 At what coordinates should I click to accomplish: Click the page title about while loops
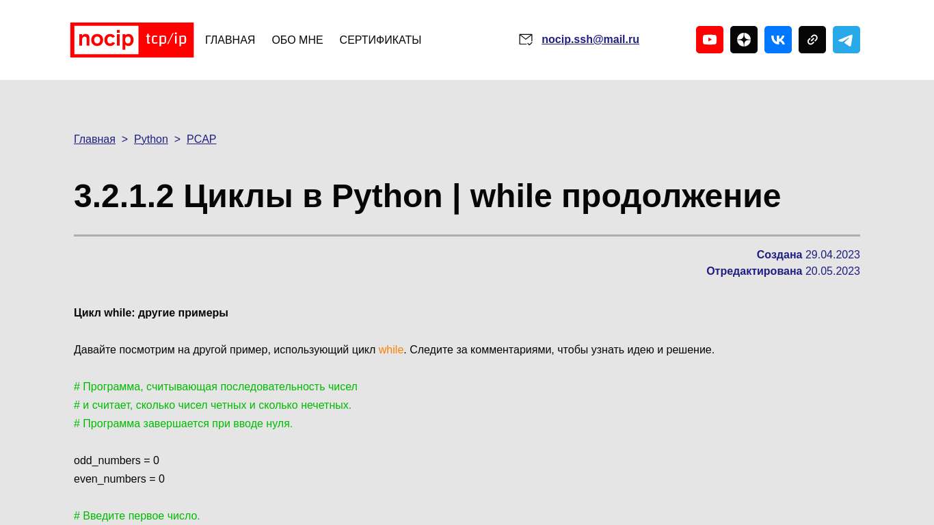[x=427, y=196]
